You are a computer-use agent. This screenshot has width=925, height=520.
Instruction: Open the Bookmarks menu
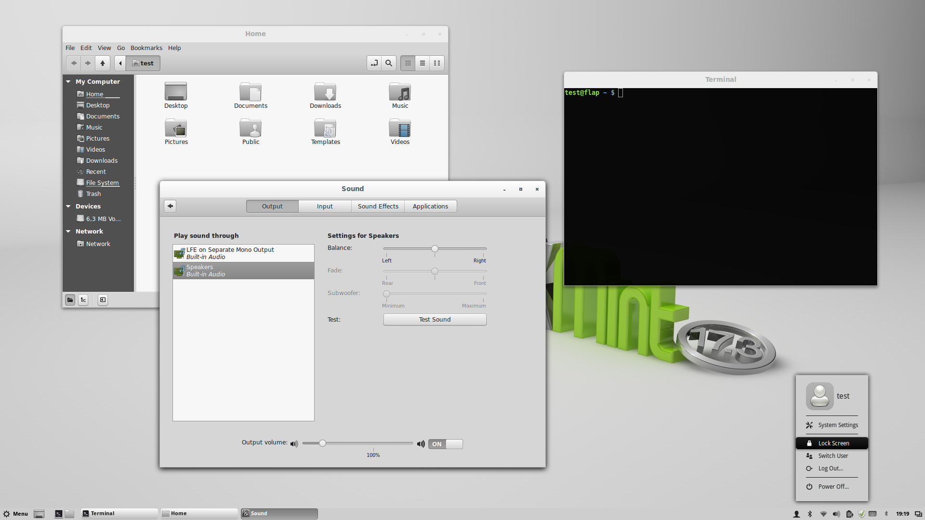tap(146, 48)
